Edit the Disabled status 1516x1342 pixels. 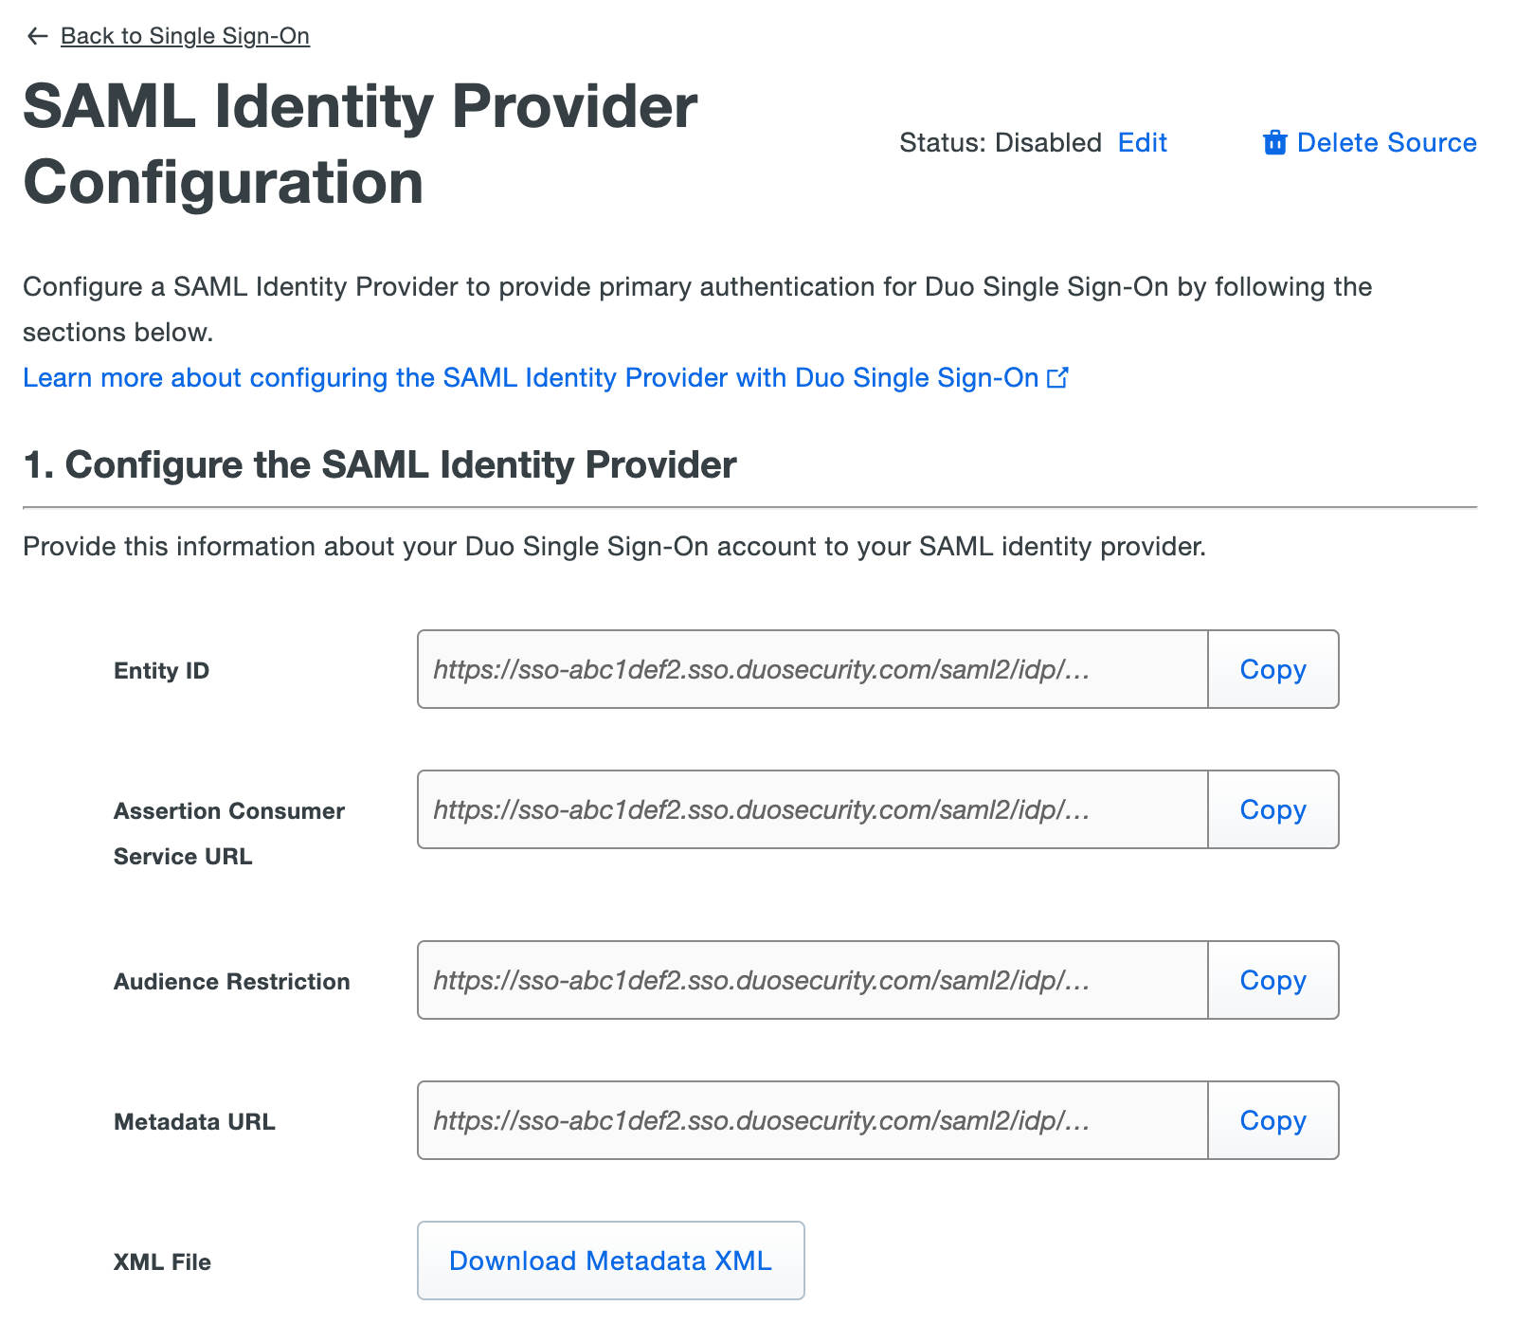click(1142, 143)
